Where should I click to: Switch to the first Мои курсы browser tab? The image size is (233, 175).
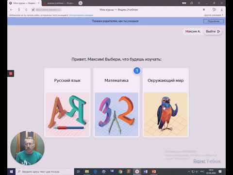coord(24,3)
